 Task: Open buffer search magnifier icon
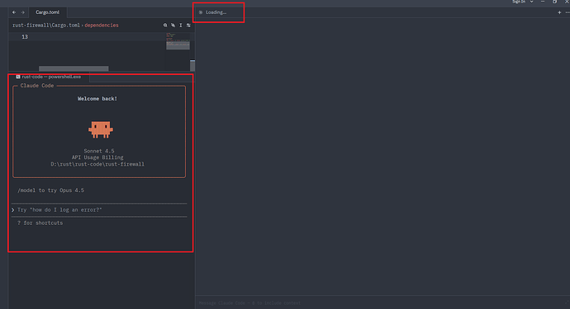(165, 26)
